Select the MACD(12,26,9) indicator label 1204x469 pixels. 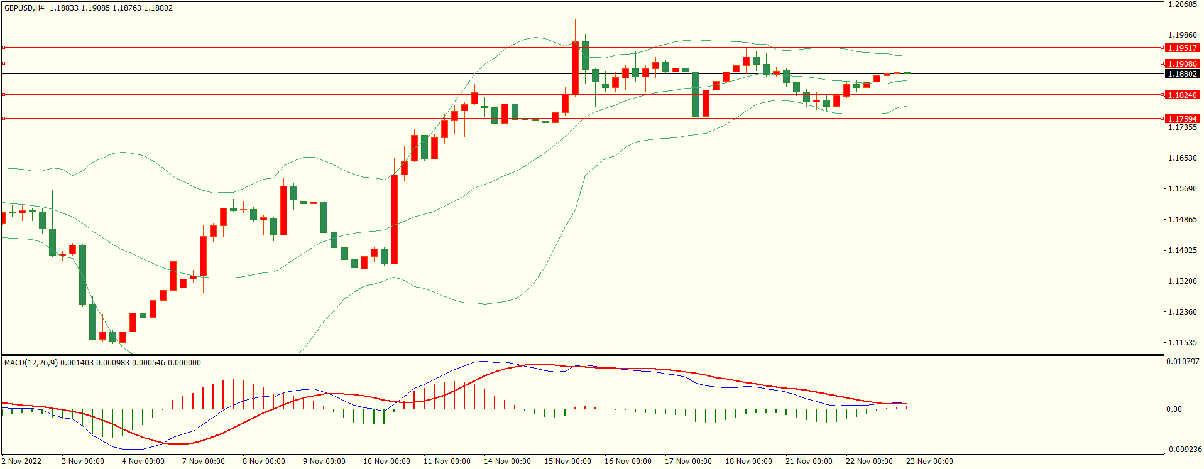[31, 363]
